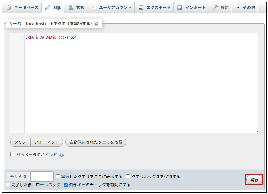This screenshot has width=268, height=194.
Task: Click inside the デリミタ input field
Action: (42, 177)
